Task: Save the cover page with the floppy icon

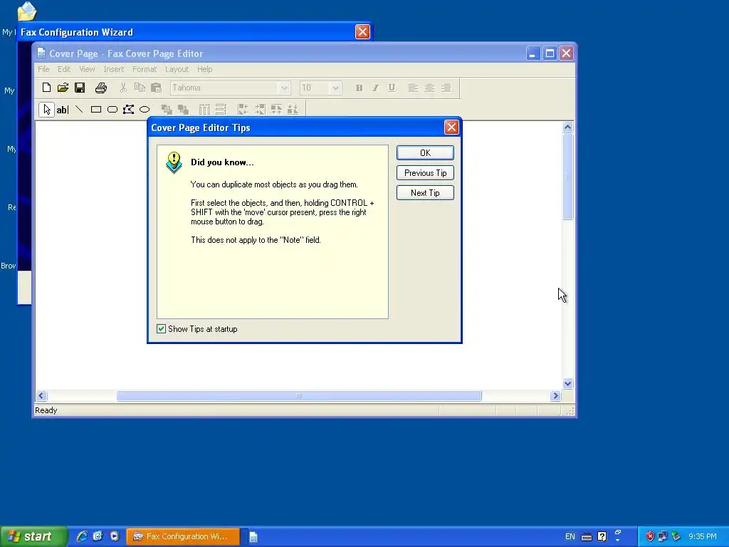Action: pos(80,88)
